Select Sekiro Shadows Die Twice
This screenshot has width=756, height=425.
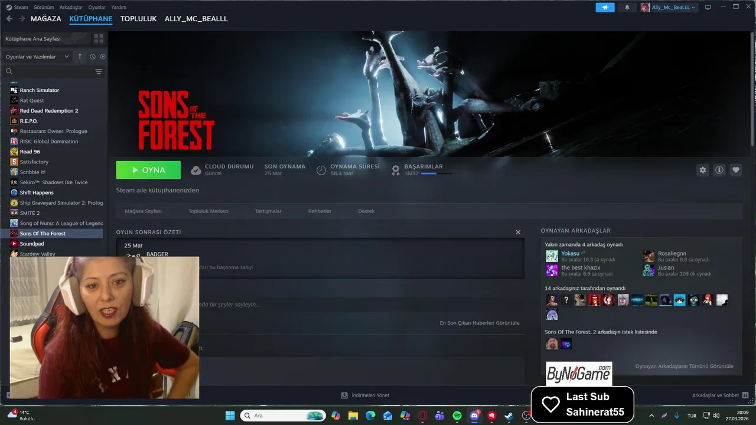pyautogui.click(x=54, y=182)
